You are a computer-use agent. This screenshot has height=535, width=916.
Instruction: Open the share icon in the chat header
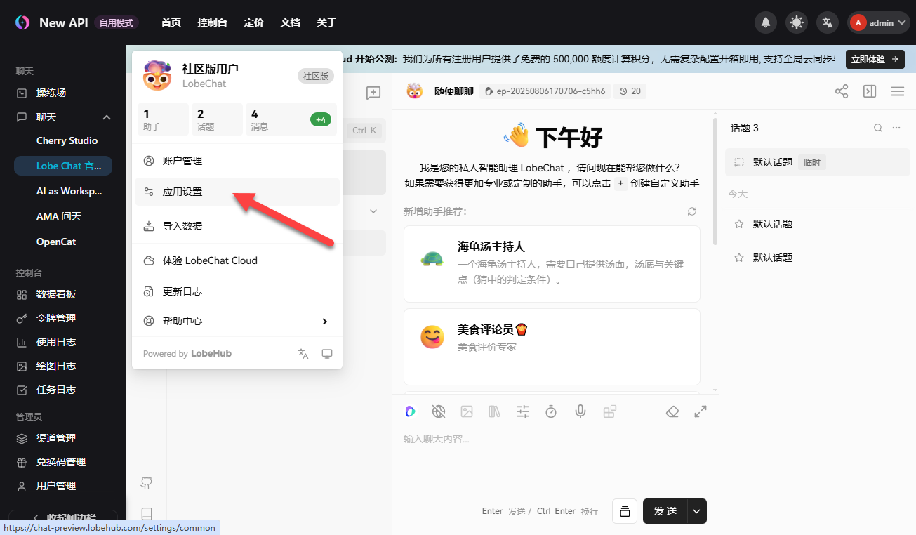click(x=841, y=91)
